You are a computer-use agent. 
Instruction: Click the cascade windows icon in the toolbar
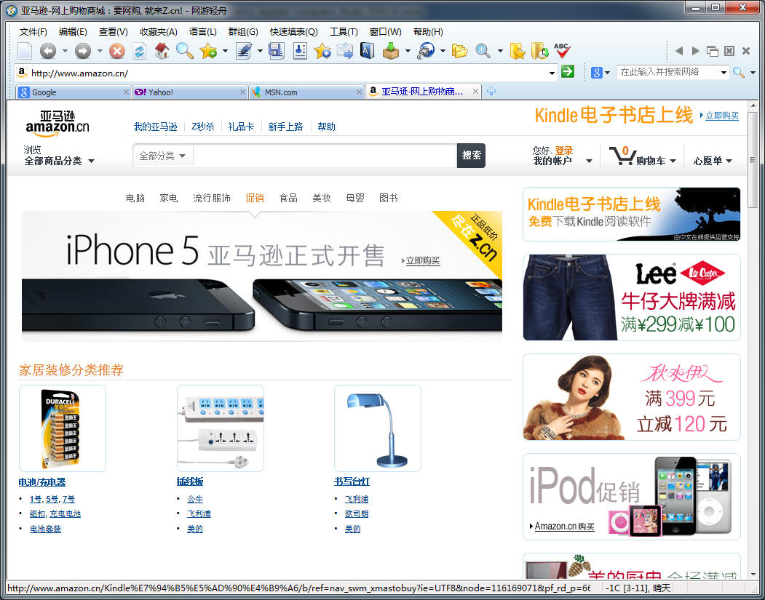point(713,51)
